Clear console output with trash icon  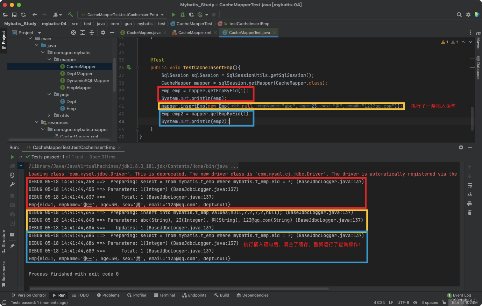(470, 212)
